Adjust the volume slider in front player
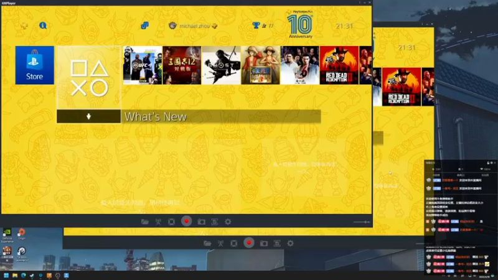498x280 pixels. 362,222
